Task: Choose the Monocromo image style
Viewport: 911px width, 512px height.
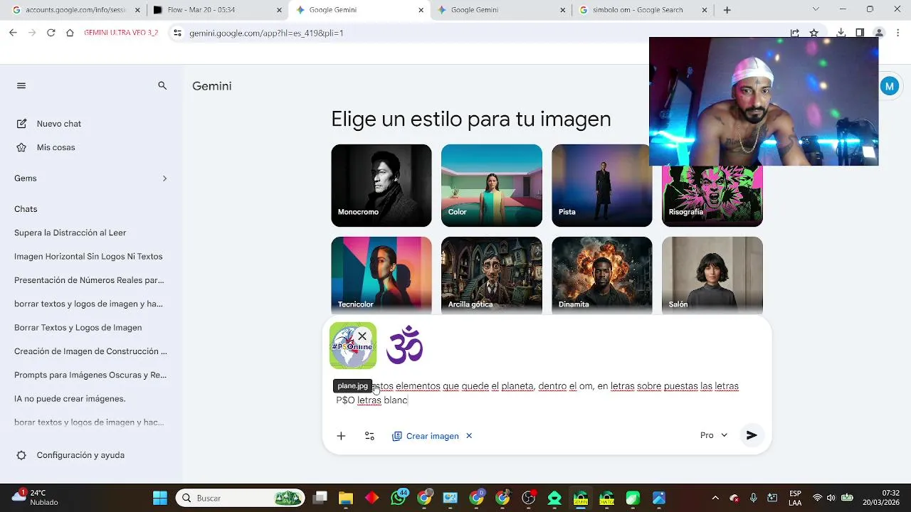Action: (381, 186)
